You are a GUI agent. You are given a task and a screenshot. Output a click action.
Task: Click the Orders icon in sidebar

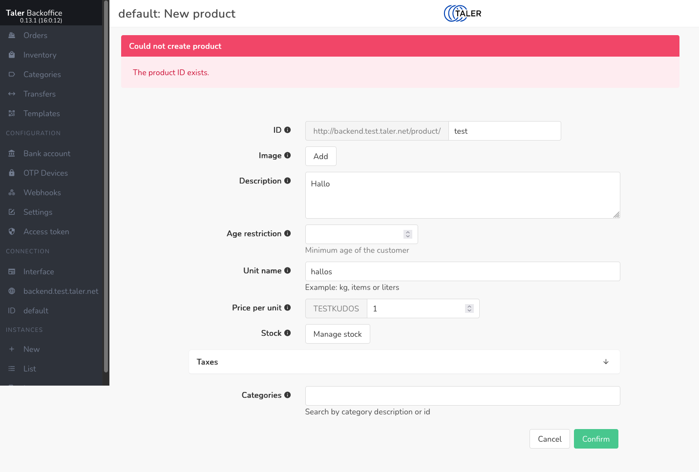[x=12, y=36]
